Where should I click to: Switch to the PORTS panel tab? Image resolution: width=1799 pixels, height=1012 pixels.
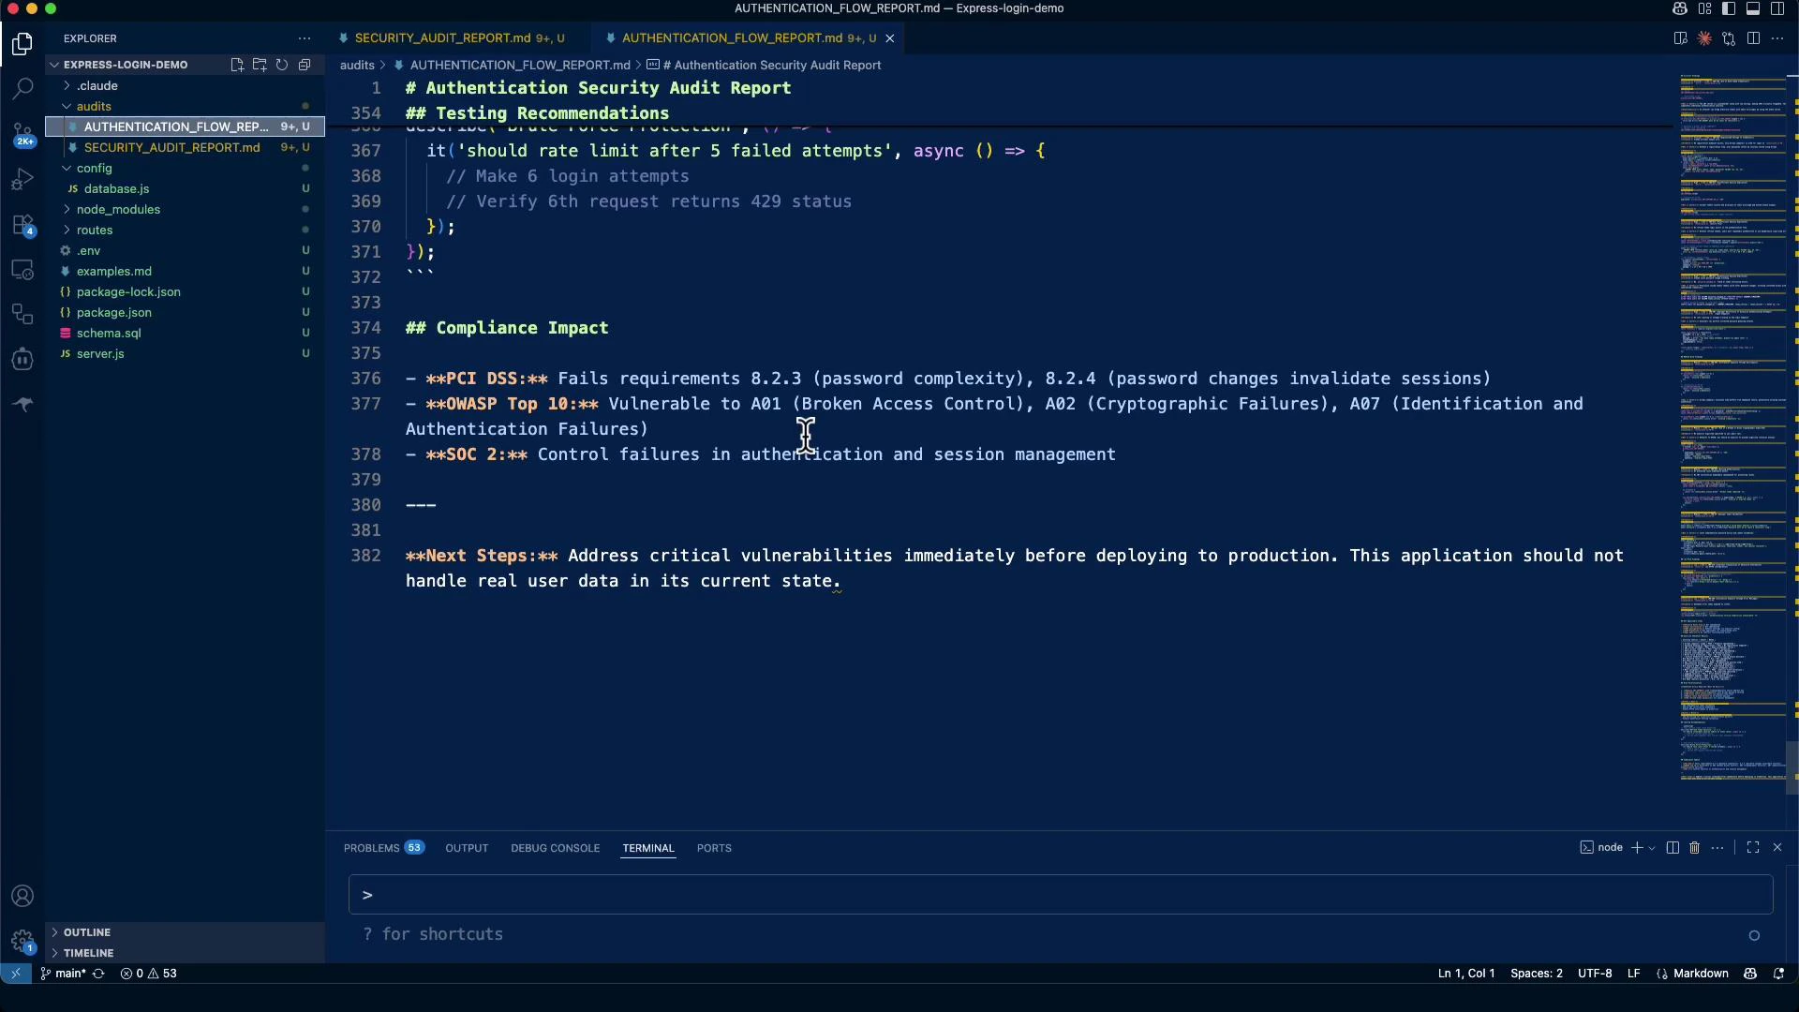(714, 848)
